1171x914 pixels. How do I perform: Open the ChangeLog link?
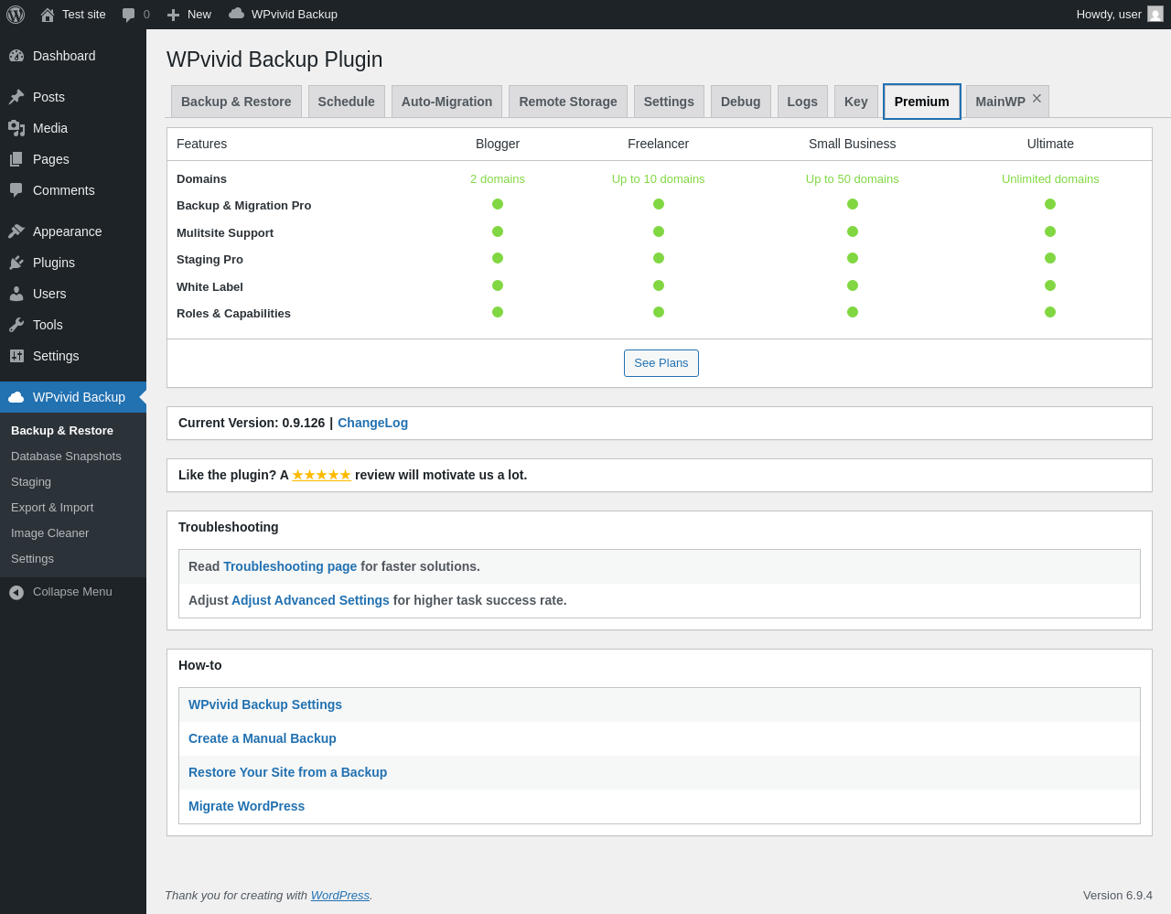(x=372, y=423)
